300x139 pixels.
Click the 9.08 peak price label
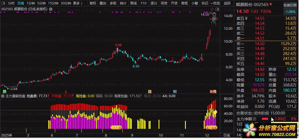(118, 45)
